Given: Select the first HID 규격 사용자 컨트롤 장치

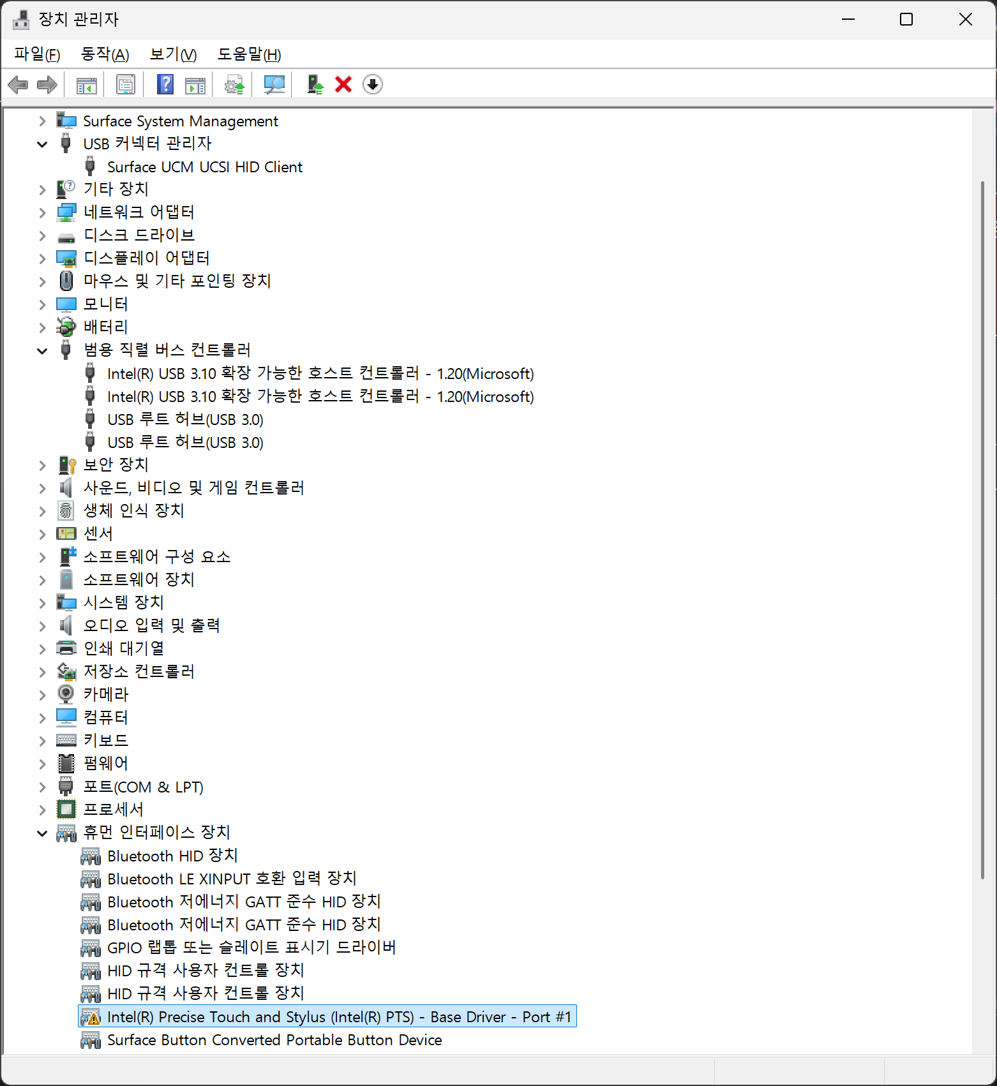Looking at the screenshot, I should pyautogui.click(x=206, y=971).
